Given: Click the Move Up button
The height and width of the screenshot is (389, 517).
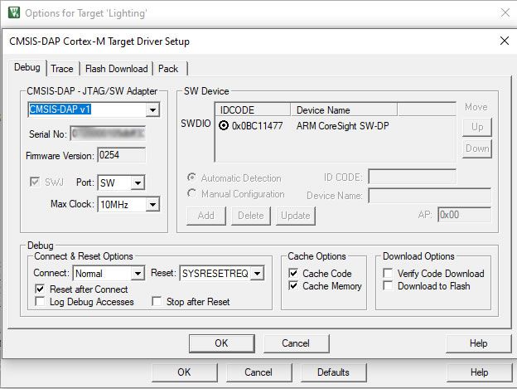Looking at the screenshot, I should pos(477,127).
